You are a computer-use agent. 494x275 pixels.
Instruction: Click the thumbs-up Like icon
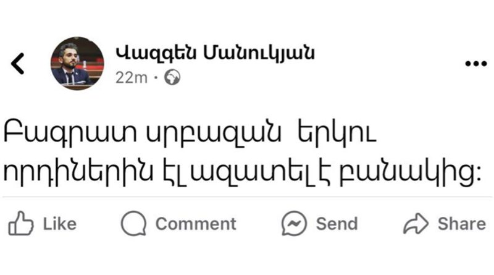21,223
